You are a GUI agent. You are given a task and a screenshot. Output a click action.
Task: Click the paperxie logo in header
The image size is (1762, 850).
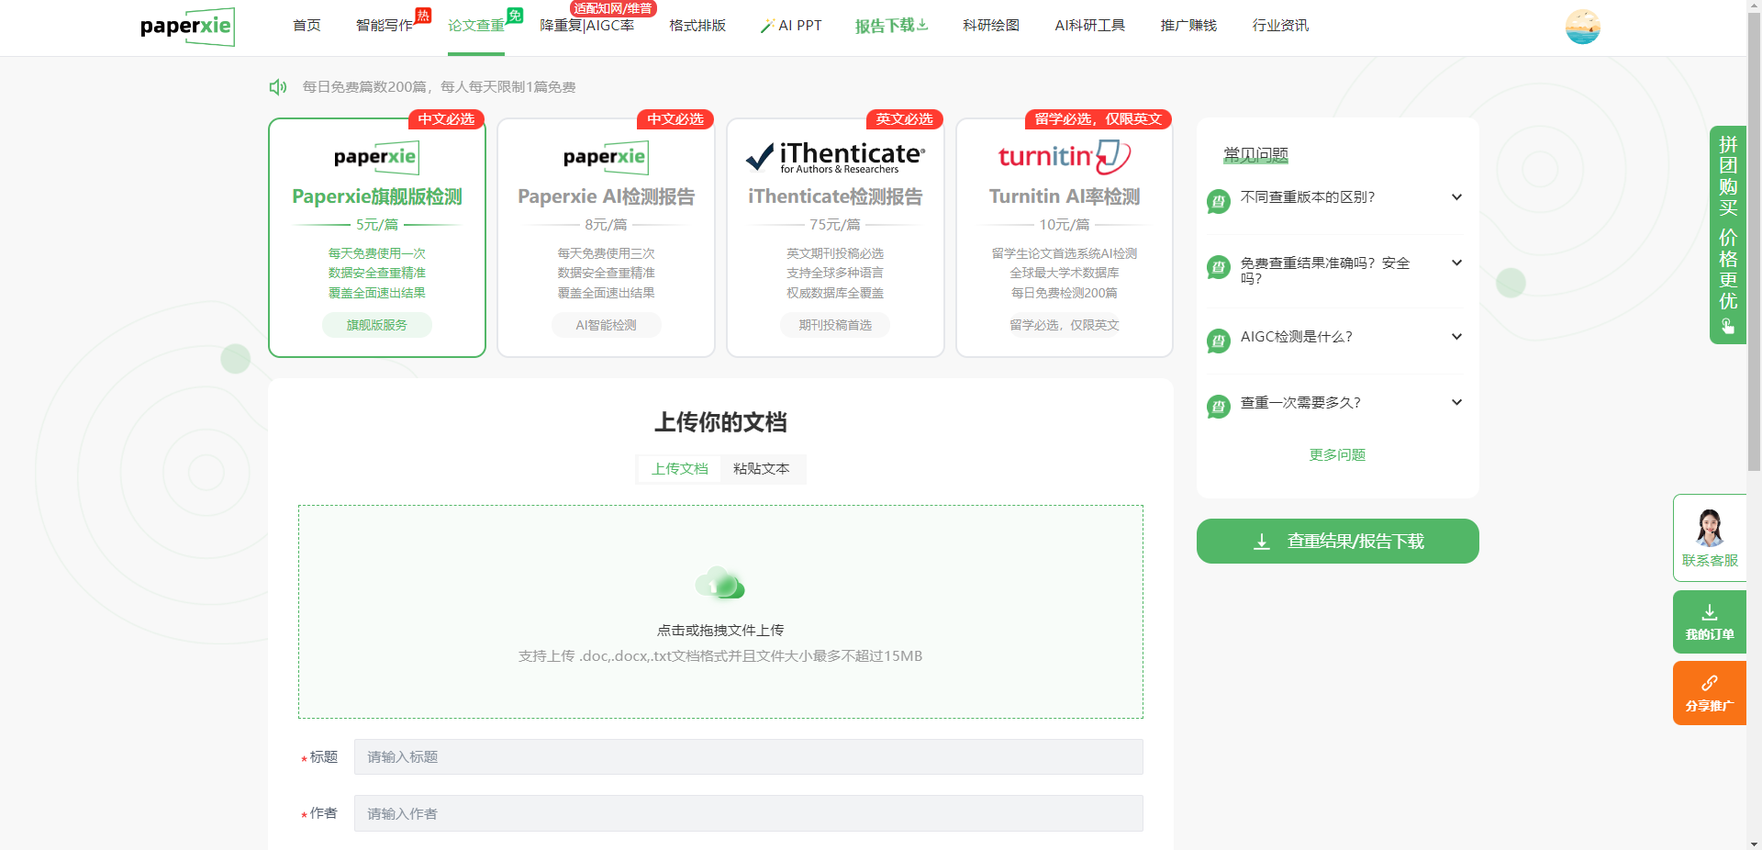187,27
